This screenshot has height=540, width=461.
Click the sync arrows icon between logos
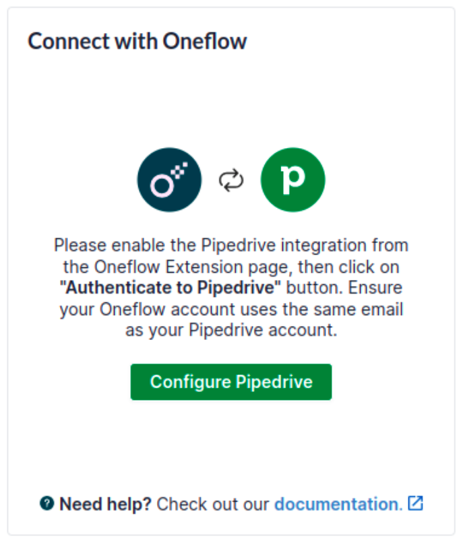(231, 180)
